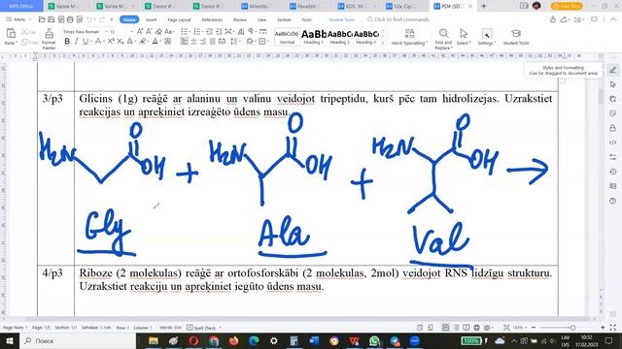Switch to web layout view globe icon
Viewport: 622px width, 349px height.
[476, 328]
